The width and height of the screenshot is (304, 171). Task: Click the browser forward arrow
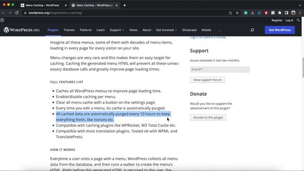click(10, 13)
